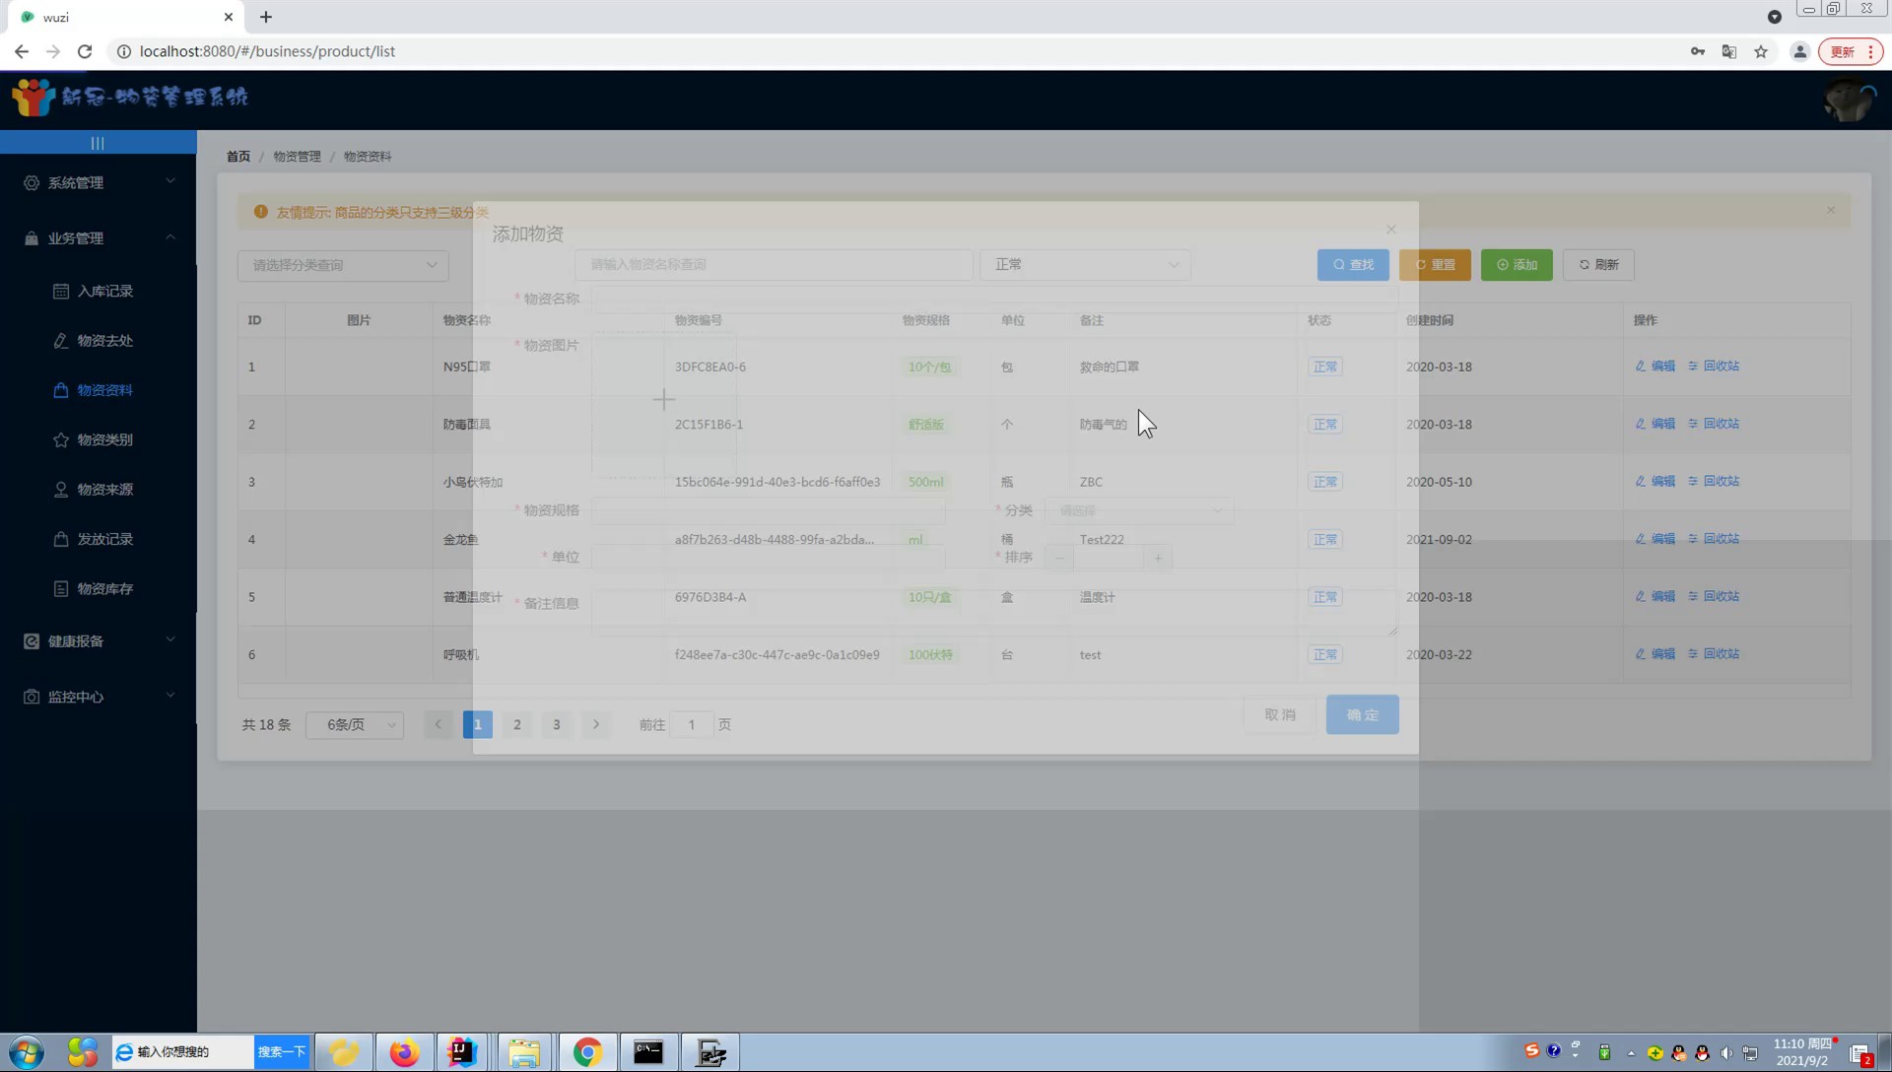Open the 6条/页 page size dropdown
The image size is (1892, 1072).
point(355,724)
